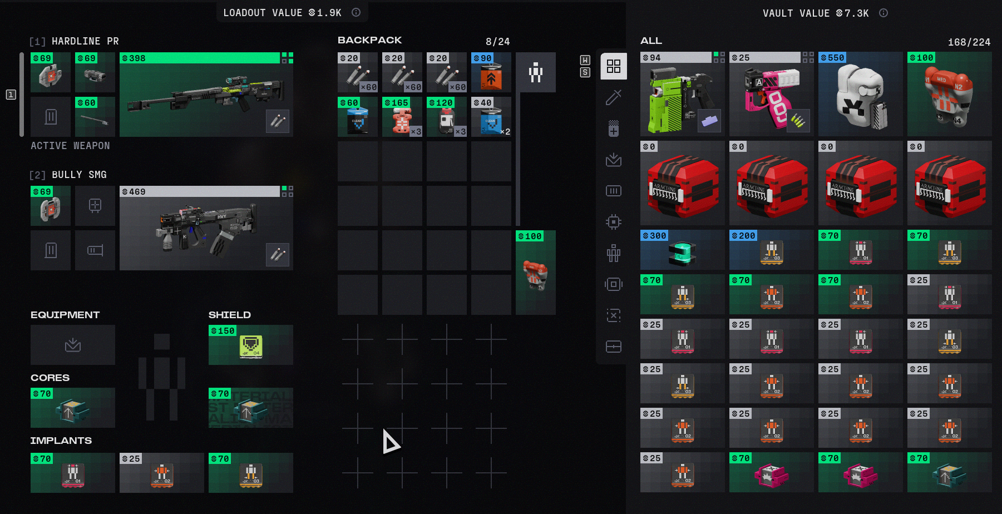1002x514 pixels.
Task: Select the core directly under Cores heading
Action: click(x=73, y=408)
